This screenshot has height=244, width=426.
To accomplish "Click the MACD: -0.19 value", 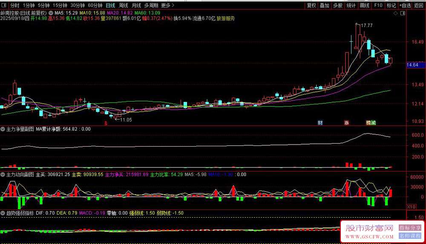I will (92, 213).
